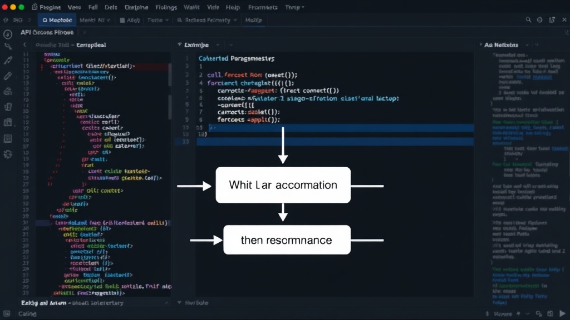Open the document icon in left sidebar

(8, 107)
